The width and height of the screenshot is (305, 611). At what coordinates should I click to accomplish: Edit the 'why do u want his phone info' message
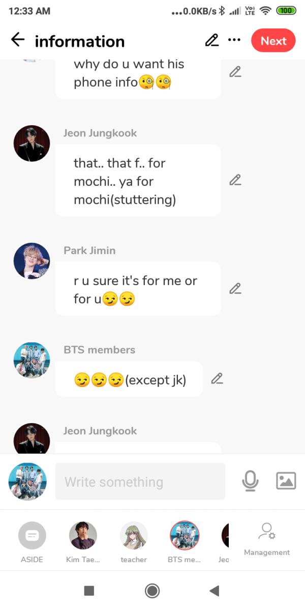(235, 72)
